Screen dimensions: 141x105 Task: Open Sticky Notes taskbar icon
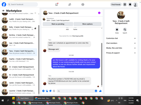(x=14, y=98)
